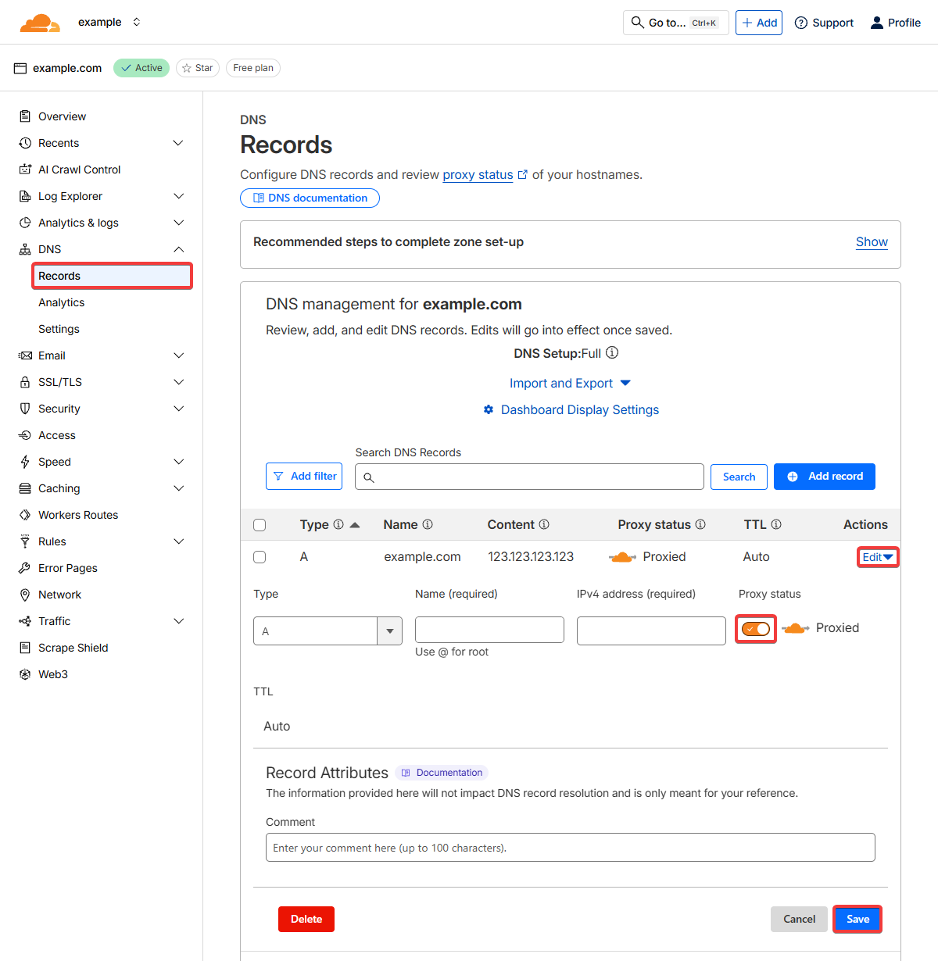Viewport: 938px width, 961px height.
Task: Click the Save button
Action: pyautogui.click(x=857, y=919)
